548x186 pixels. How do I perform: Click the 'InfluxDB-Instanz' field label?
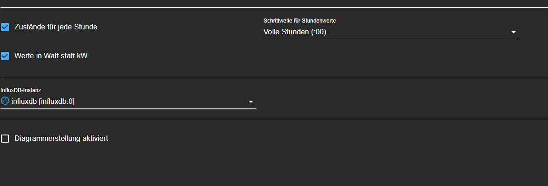21,90
